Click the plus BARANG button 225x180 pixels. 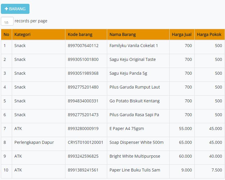point(15,9)
